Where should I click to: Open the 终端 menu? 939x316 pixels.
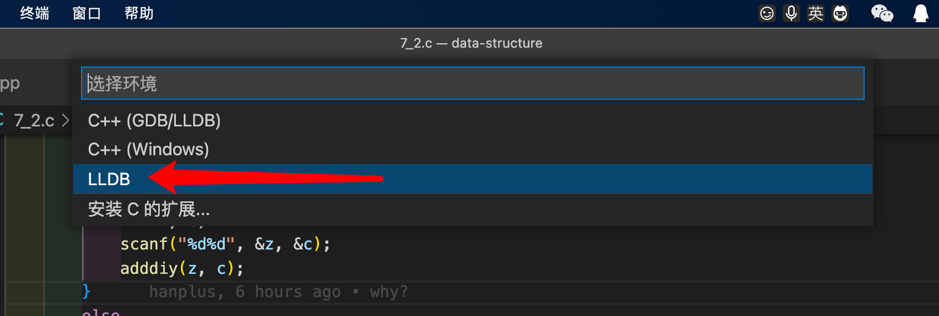coord(34,13)
